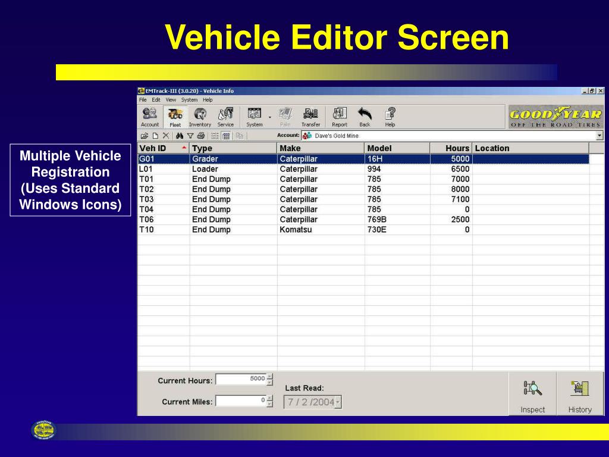Open the System menu

click(x=189, y=100)
